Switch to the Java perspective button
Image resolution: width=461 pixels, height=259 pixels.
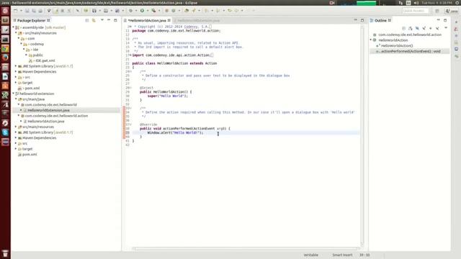click(x=452, y=11)
